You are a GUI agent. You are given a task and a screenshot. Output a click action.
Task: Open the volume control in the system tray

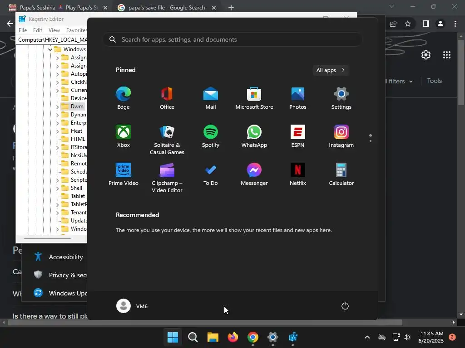(x=407, y=337)
